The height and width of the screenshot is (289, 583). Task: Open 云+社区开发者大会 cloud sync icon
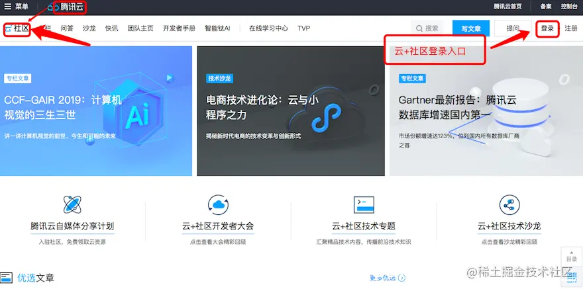218,204
